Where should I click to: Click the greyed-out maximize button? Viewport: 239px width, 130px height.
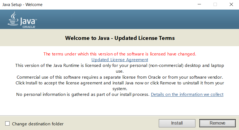click(x=215, y=5)
